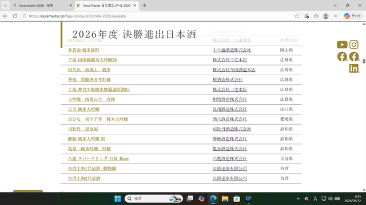Open 相原酒造株式会社 brewery link
366x205 pixels.
(x=230, y=99)
